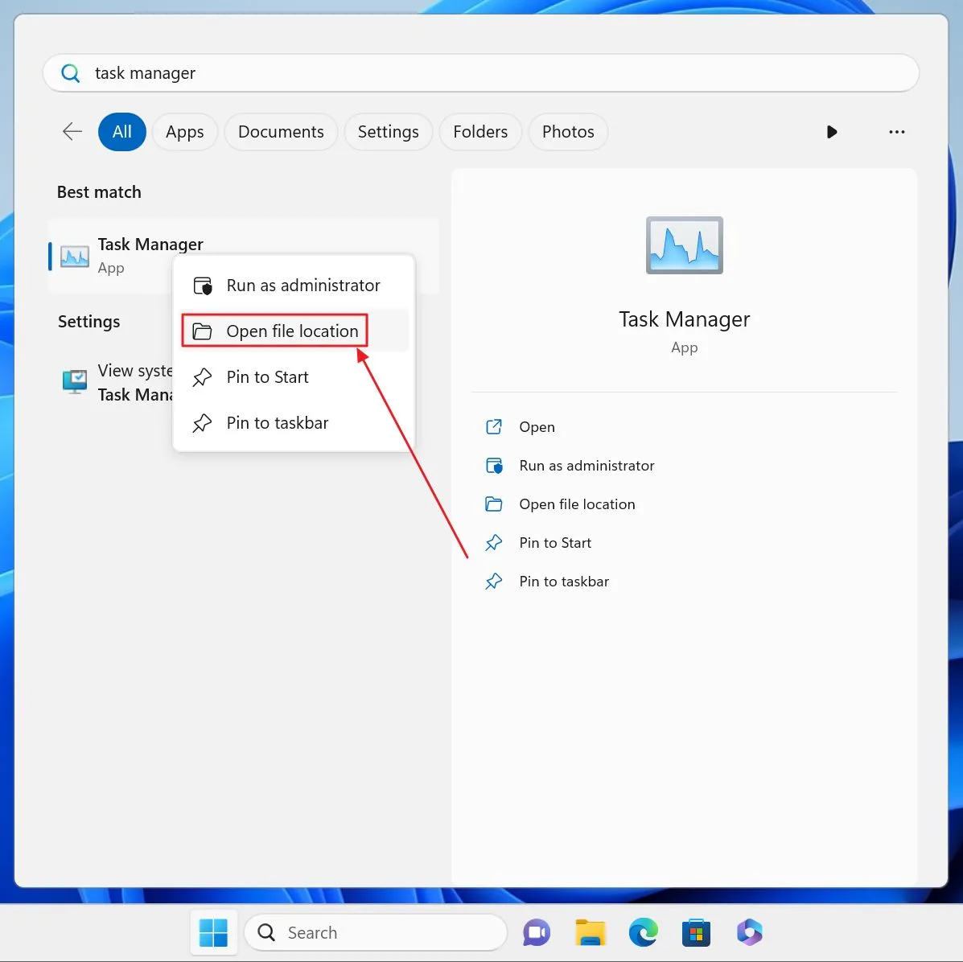Open the Copilot icon on the taskbar
This screenshot has height=962, width=963.
(749, 932)
